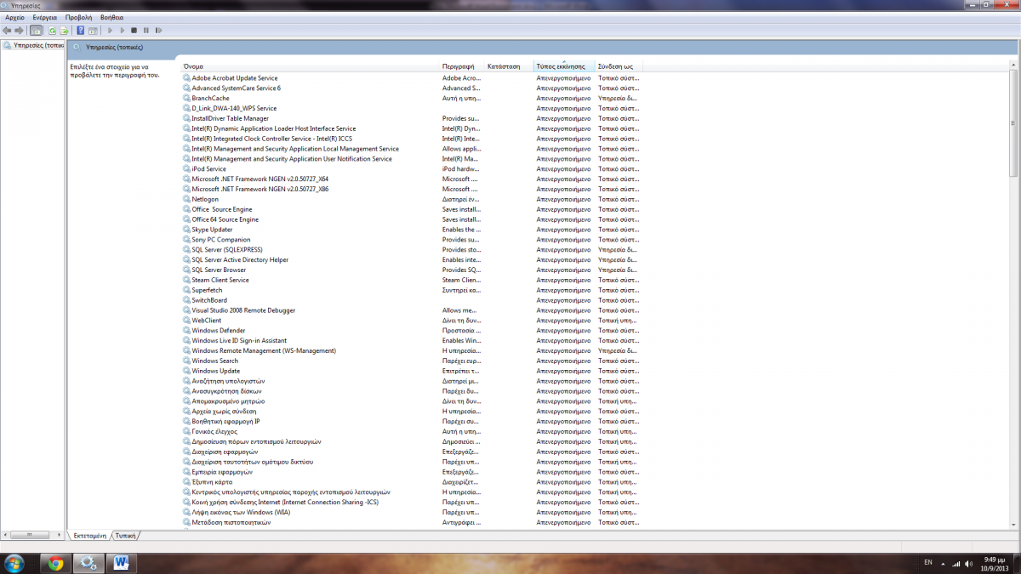The image size is (1021, 574).
Task: Select the Αναζήτηση υπολογιστών service row
Action: (411, 381)
